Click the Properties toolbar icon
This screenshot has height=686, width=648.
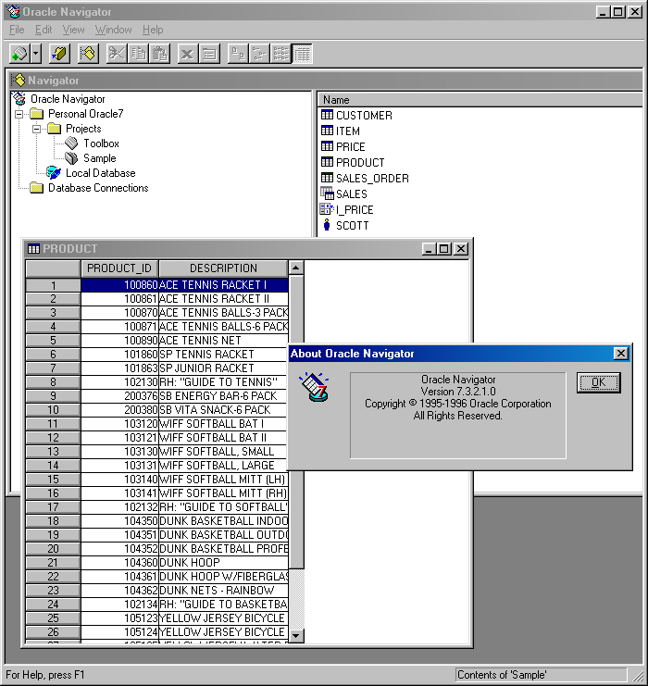pos(209,54)
